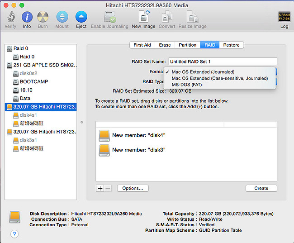
Task: Select top-level Raid 0 disk
Action: tap(41, 48)
